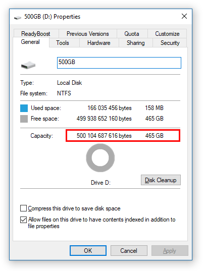Switch to the ReadyBoost tab
The height and width of the screenshot is (271, 203).
pos(36,33)
